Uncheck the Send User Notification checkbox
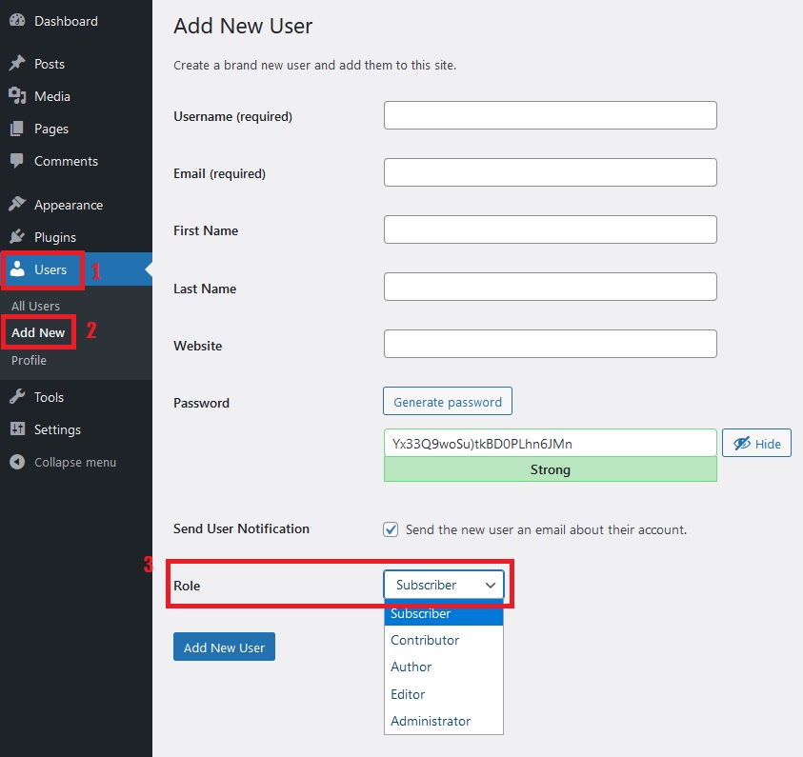This screenshot has width=803, height=757. [391, 529]
